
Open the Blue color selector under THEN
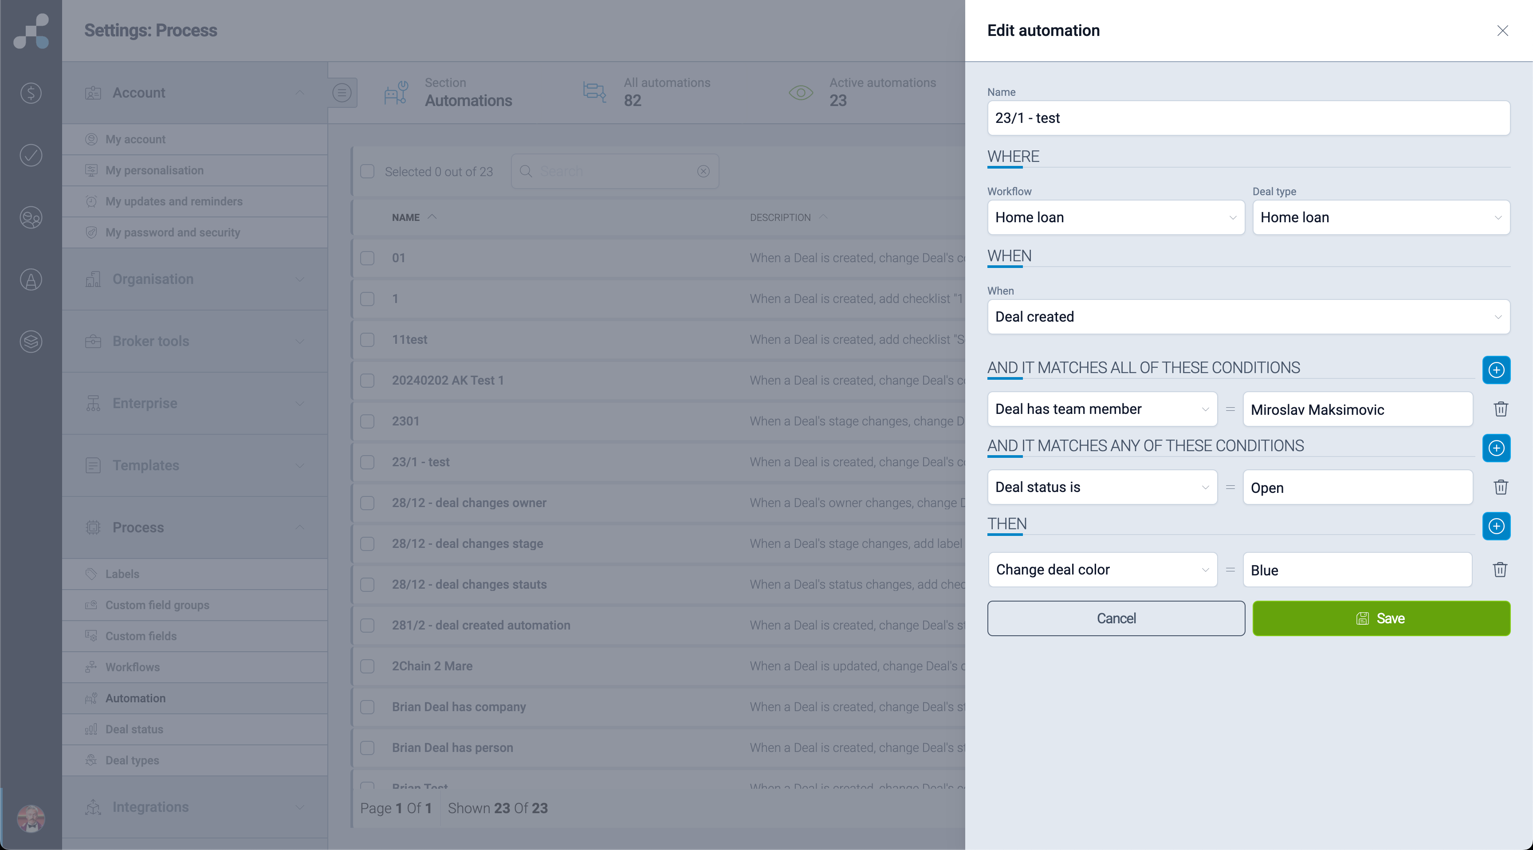[x=1357, y=570]
